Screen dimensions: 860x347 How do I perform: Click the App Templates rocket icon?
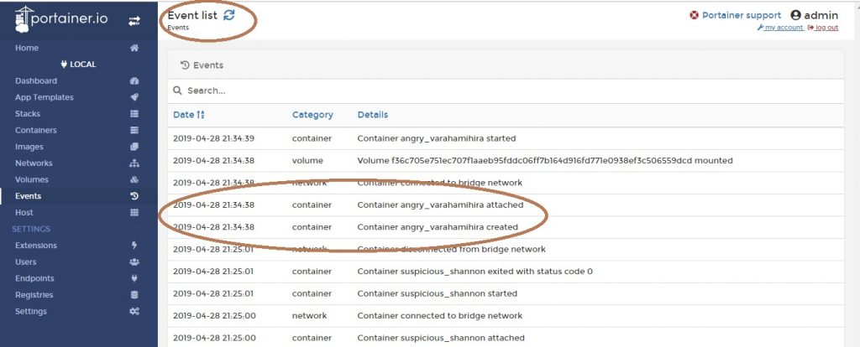click(134, 97)
